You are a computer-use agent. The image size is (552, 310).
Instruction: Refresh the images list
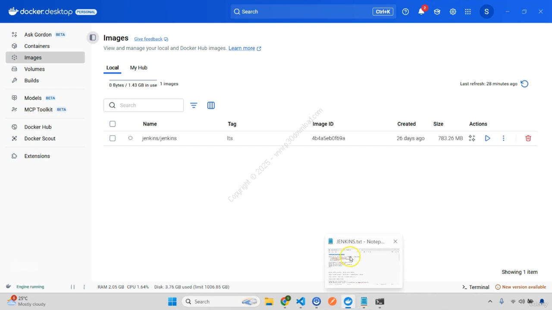click(524, 84)
